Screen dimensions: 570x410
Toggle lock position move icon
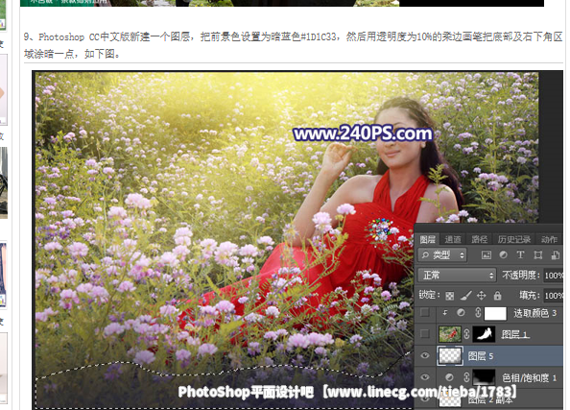coord(482,296)
